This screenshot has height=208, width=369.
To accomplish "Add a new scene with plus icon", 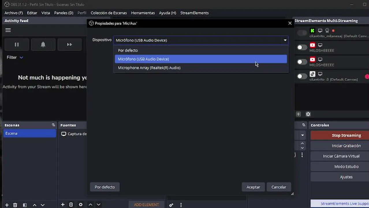I will [7, 205].
